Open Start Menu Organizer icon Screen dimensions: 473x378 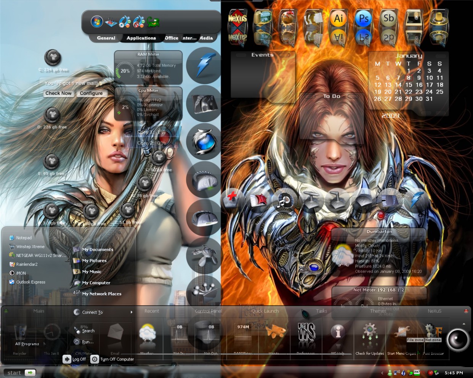[x=401, y=332]
